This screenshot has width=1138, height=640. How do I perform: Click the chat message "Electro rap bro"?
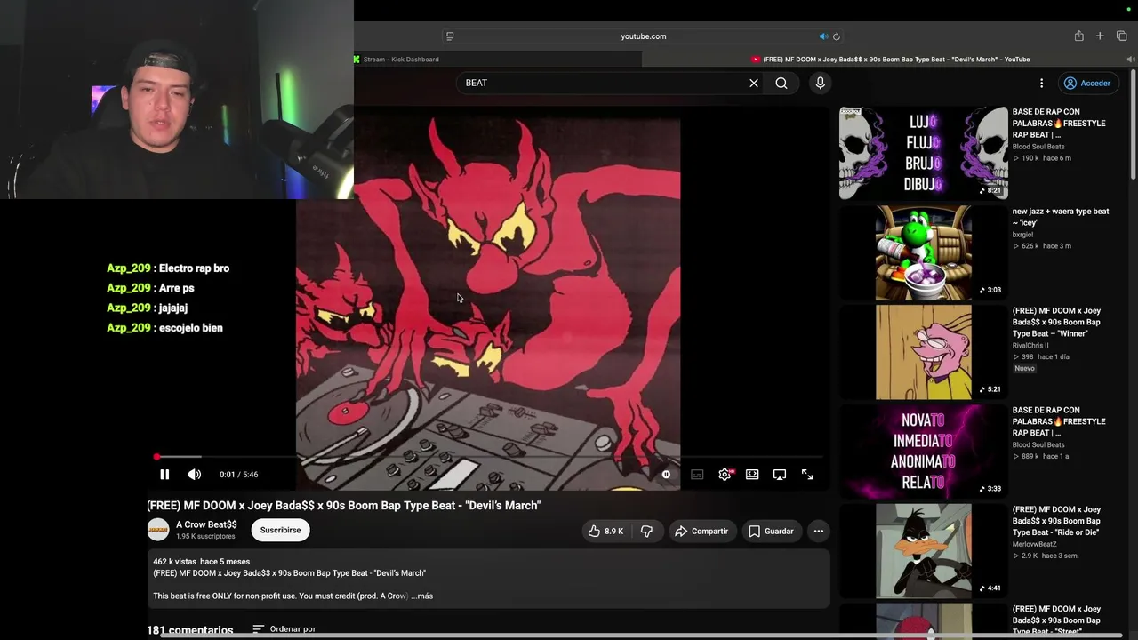(x=194, y=268)
